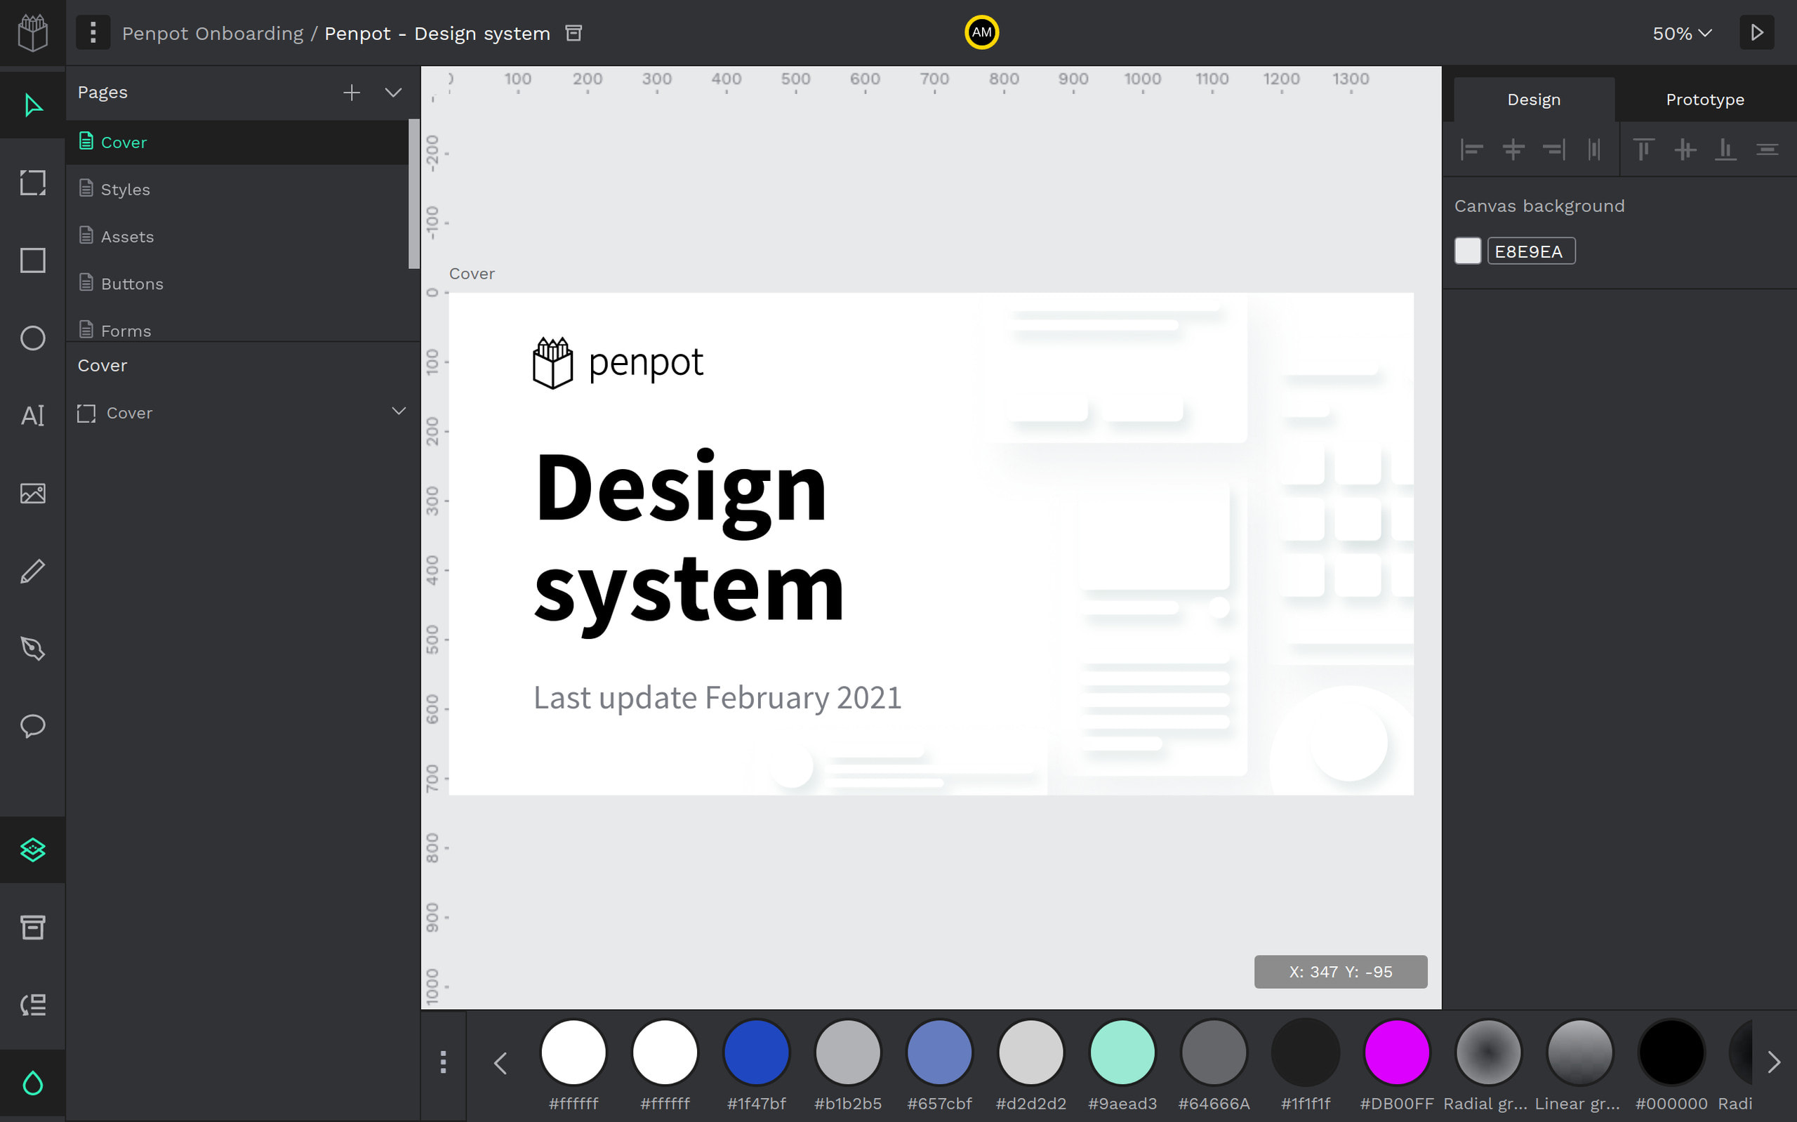The height and width of the screenshot is (1122, 1797).
Task: Select the magenta #DB00FF color swatch
Action: [x=1398, y=1052]
